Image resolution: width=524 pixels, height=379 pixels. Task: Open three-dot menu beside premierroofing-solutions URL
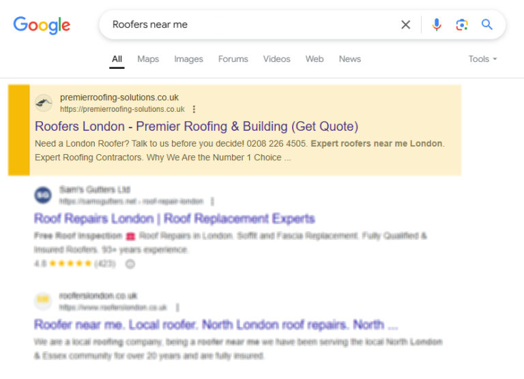pos(194,109)
